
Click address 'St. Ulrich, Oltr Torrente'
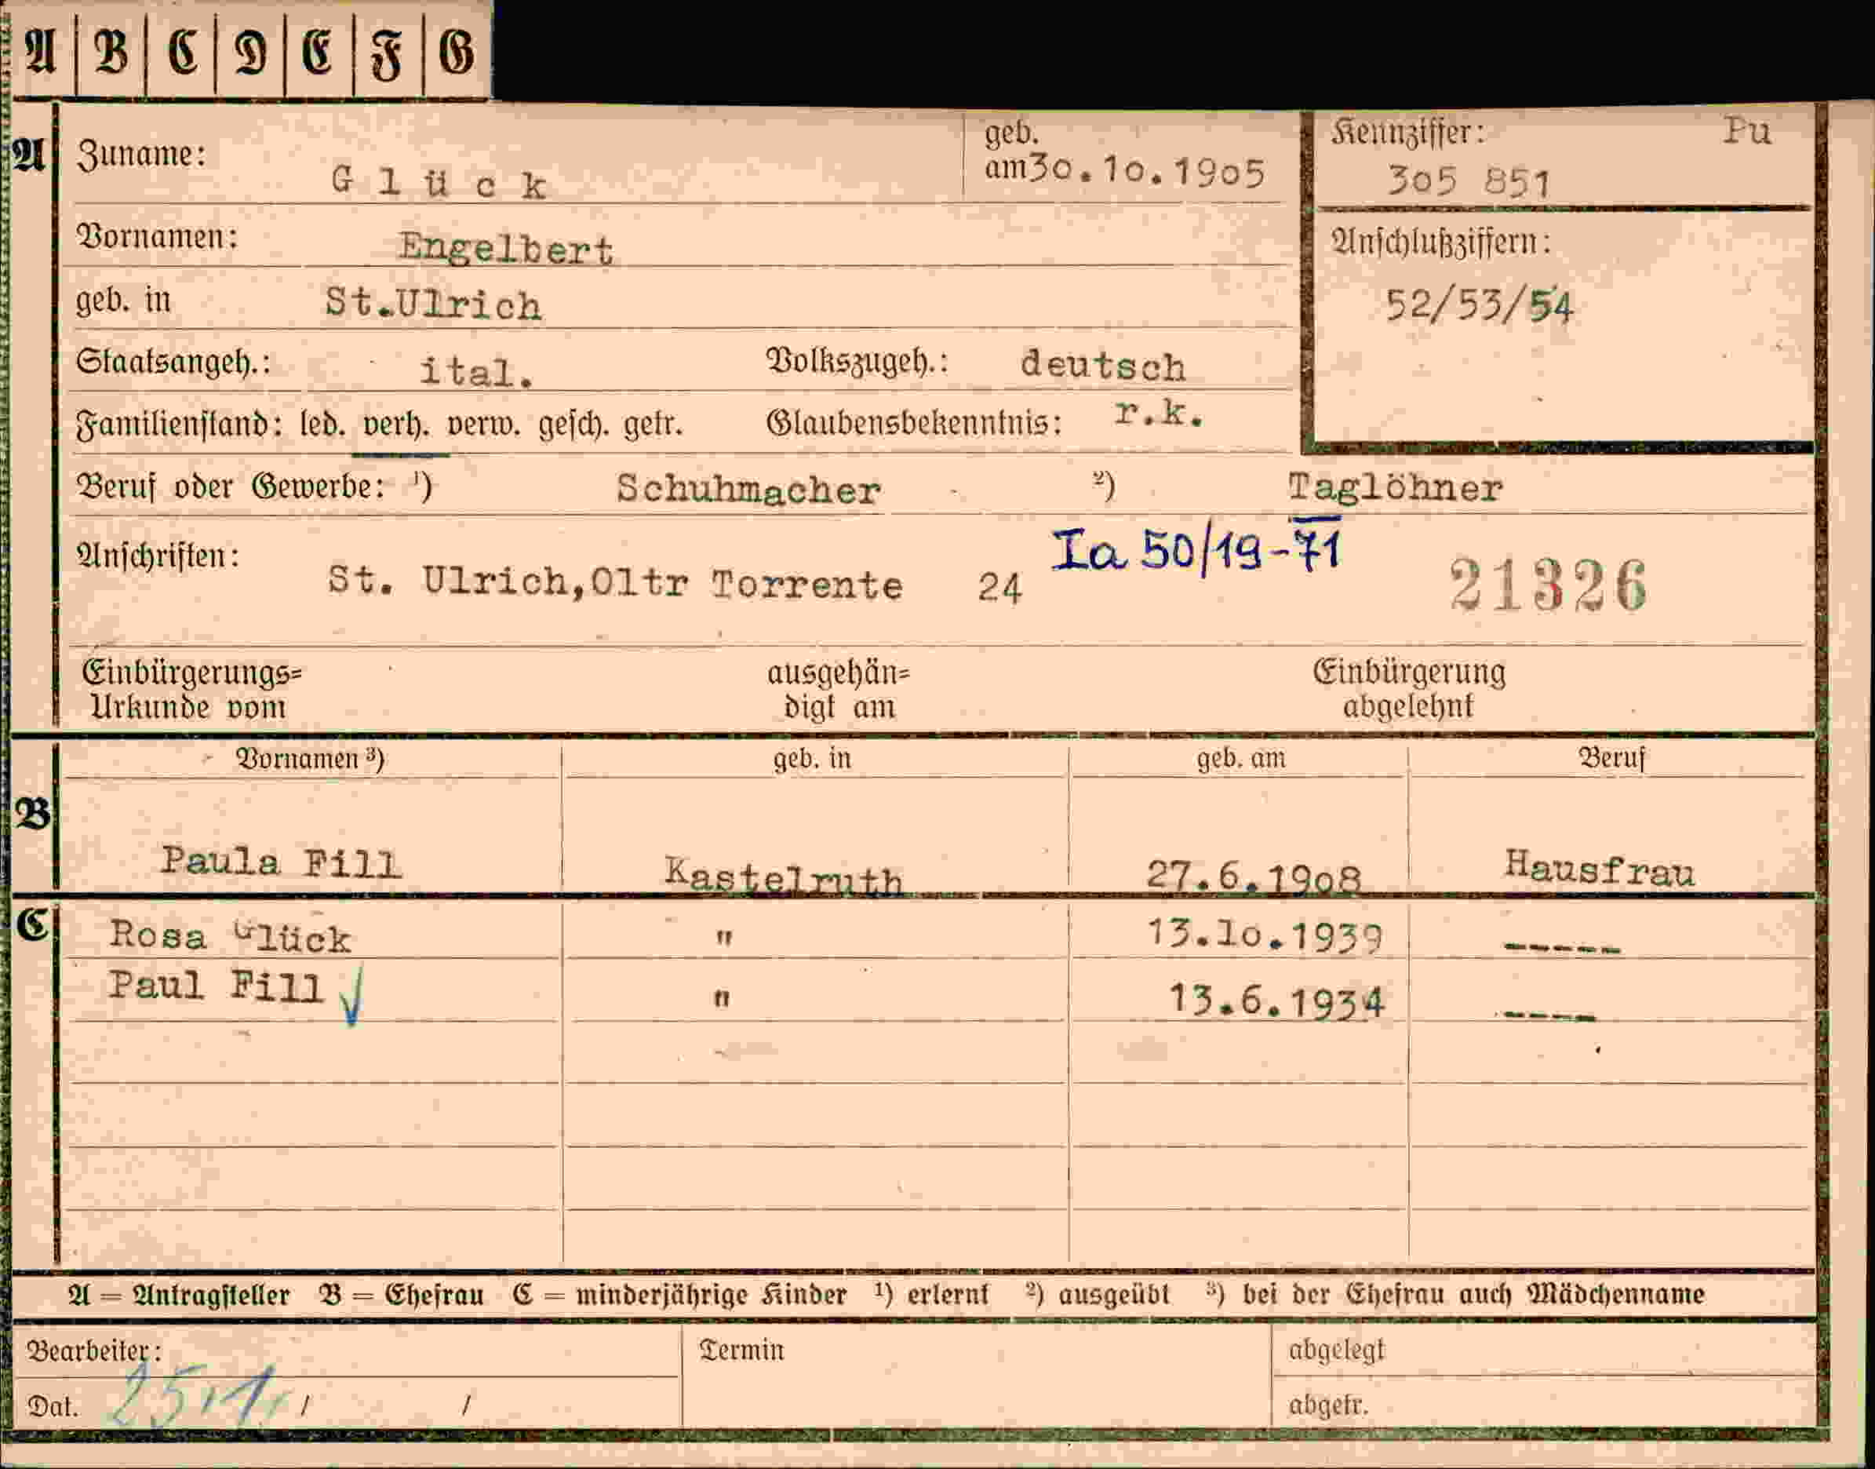pyautogui.click(x=615, y=582)
